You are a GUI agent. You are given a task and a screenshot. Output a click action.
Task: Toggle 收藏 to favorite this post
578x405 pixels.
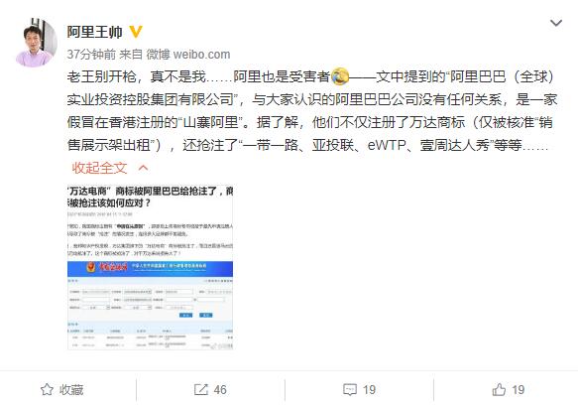[x=61, y=389]
